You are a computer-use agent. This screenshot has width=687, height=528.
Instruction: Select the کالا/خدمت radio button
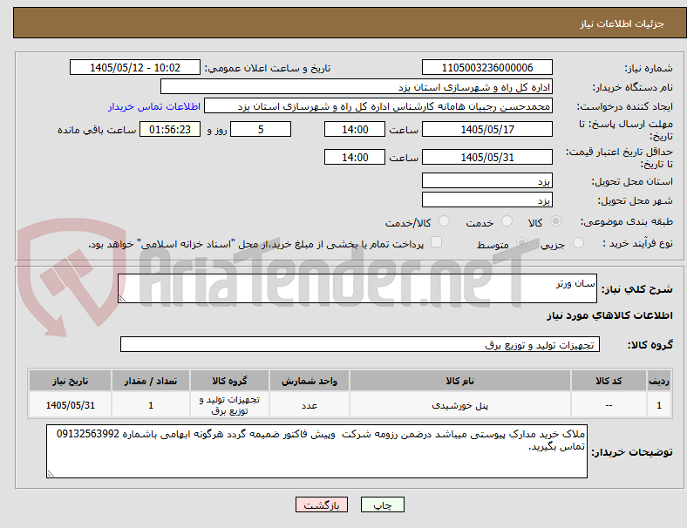445,221
